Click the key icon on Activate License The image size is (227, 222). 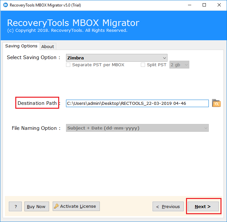[56, 206]
